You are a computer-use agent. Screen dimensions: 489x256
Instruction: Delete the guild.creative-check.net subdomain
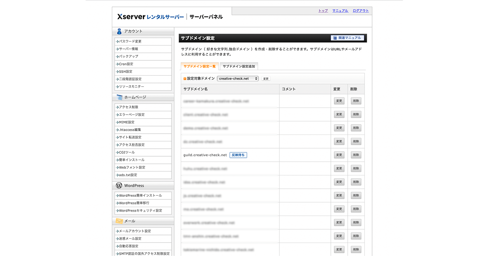point(356,155)
